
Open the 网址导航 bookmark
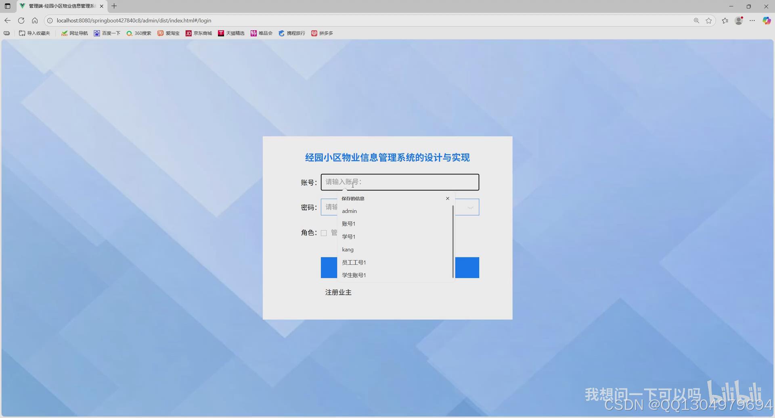click(75, 33)
